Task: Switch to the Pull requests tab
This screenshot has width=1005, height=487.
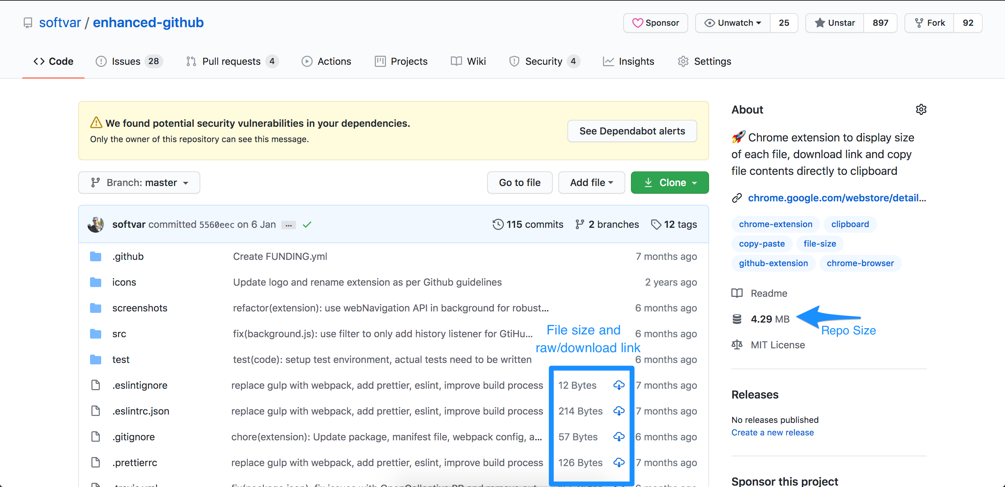Action: tap(231, 62)
